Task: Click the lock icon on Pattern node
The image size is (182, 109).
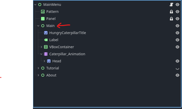Action: [x=171, y=12]
